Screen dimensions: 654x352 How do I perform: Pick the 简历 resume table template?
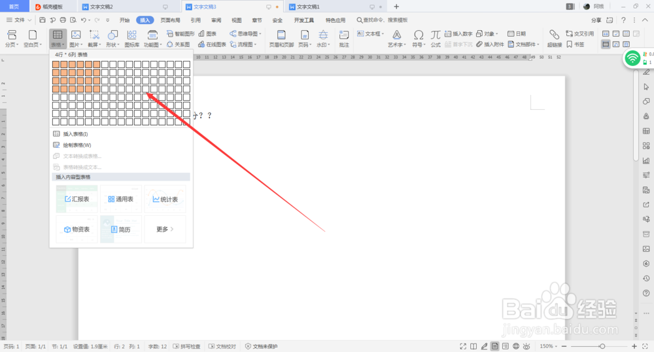(120, 230)
